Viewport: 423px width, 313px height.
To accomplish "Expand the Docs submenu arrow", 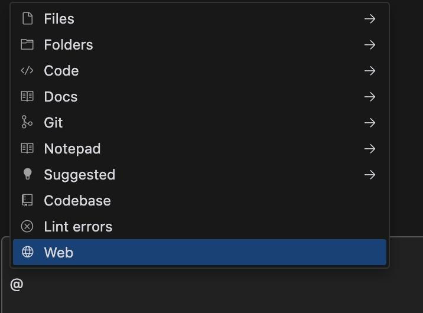I will pos(370,97).
